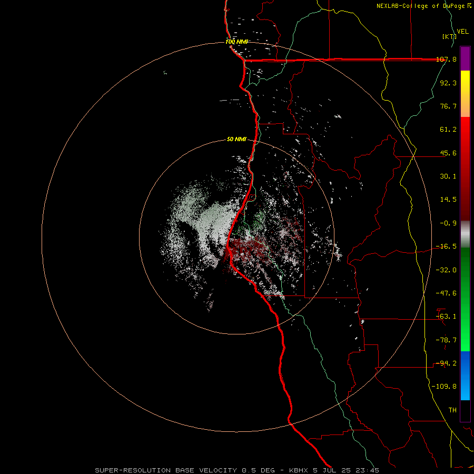The image size is (474, 474).
Task: Select the 30.1 scale value
Action: pos(448,176)
